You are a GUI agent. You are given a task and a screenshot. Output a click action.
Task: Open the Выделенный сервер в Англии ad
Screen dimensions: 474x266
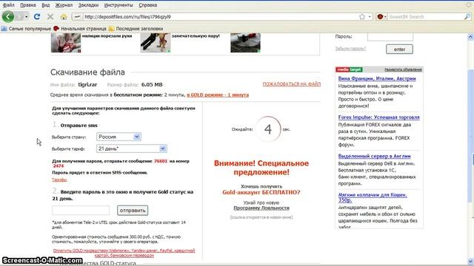coord(374,156)
